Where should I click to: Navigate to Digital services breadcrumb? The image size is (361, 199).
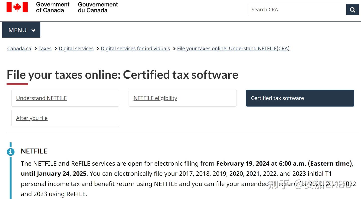76,49
